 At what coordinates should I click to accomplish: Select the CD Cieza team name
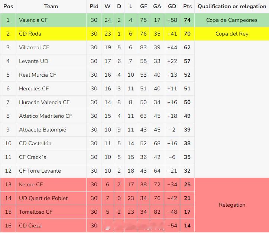pos(30,226)
